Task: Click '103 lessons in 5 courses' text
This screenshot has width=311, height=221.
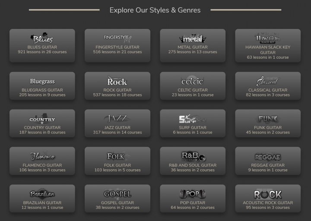Action: (x=117, y=170)
